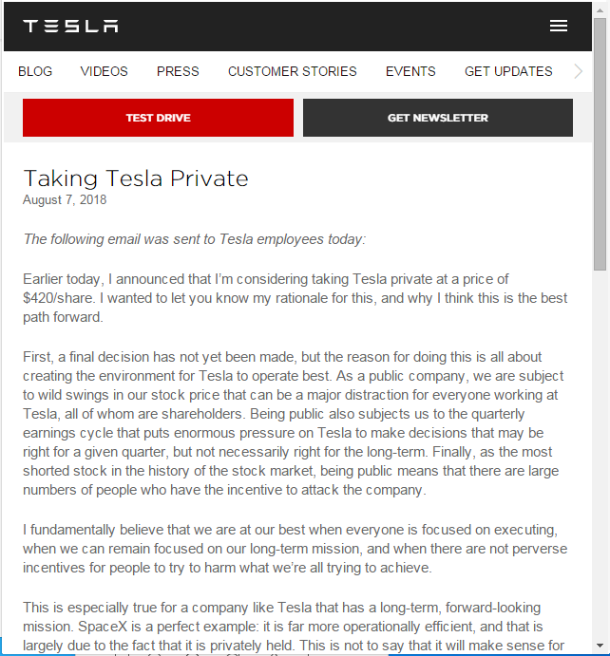Click the red Test Drive button

tap(159, 118)
